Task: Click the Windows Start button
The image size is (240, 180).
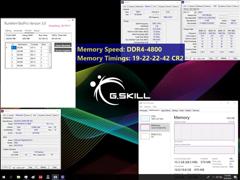Action: (3, 176)
